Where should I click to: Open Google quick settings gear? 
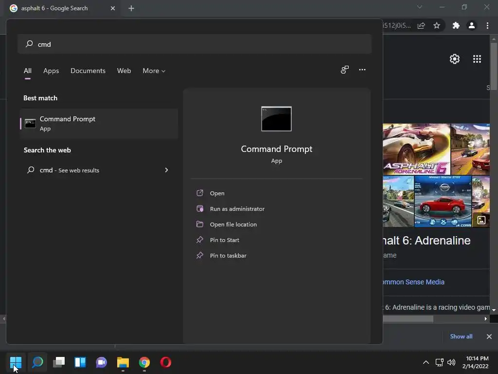pyautogui.click(x=455, y=59)
